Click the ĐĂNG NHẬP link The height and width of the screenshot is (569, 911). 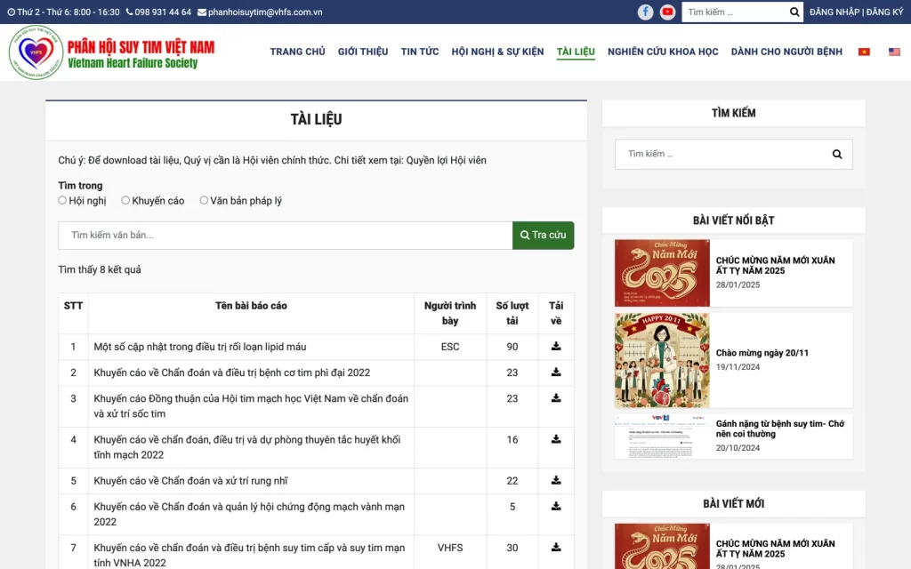point(834,12)
